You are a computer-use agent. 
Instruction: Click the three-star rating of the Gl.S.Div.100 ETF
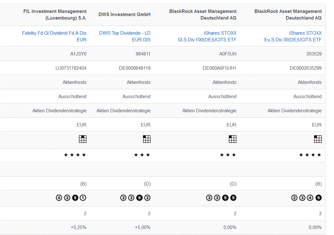pos(228,155)
